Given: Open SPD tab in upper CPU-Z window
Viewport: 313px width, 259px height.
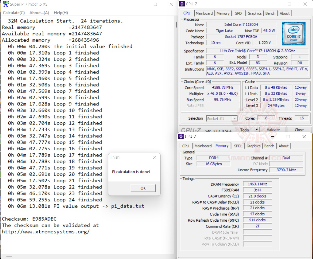Looking at the screenshot, I should point(238,13).
